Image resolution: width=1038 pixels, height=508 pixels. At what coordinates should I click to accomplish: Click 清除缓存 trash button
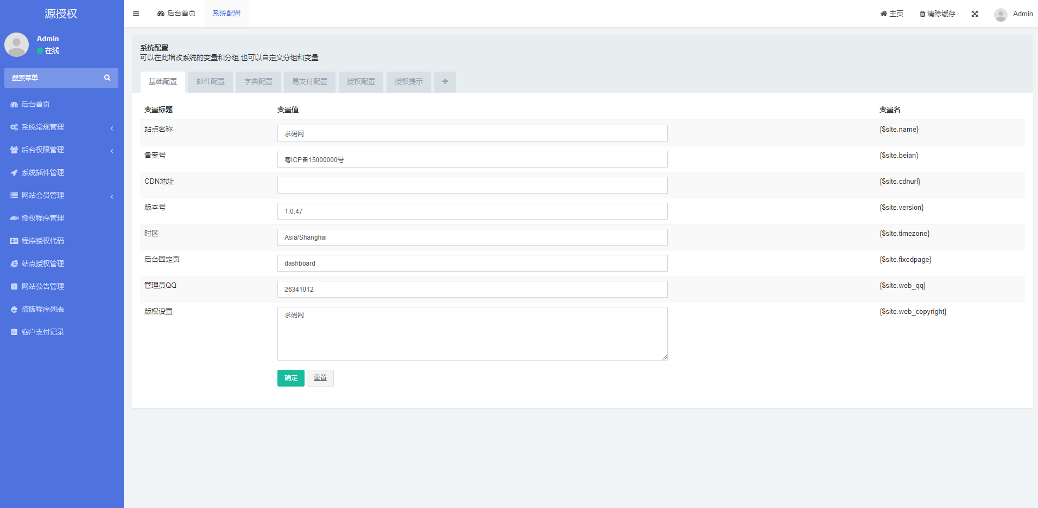[x=937, y=14]
